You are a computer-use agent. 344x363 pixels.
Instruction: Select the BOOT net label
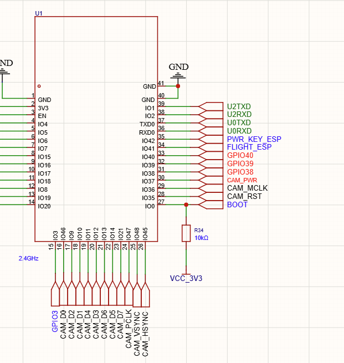click(237, 204)
